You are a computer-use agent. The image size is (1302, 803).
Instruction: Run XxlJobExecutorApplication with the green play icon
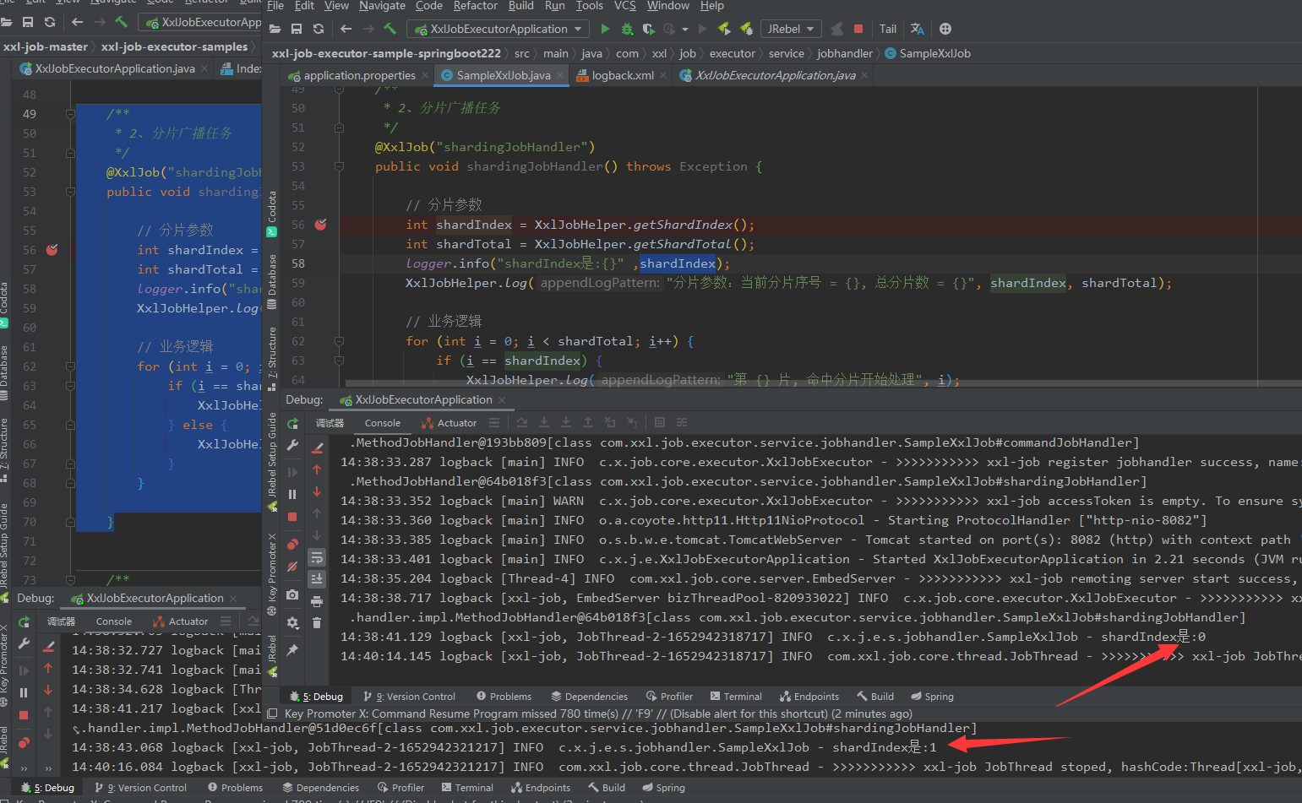coord(605,29)
